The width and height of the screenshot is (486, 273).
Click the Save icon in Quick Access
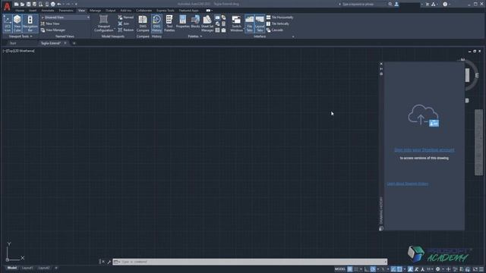[x=28, y=4]
